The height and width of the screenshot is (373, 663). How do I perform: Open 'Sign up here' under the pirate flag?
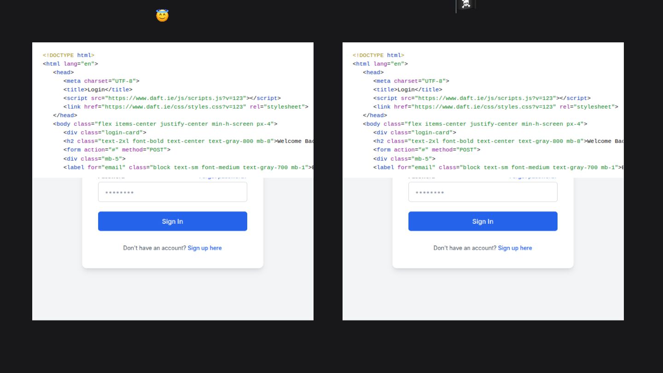[515, 248]
